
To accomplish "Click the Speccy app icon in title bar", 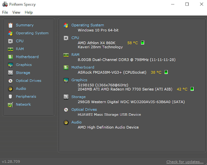I will click(5, 4).
